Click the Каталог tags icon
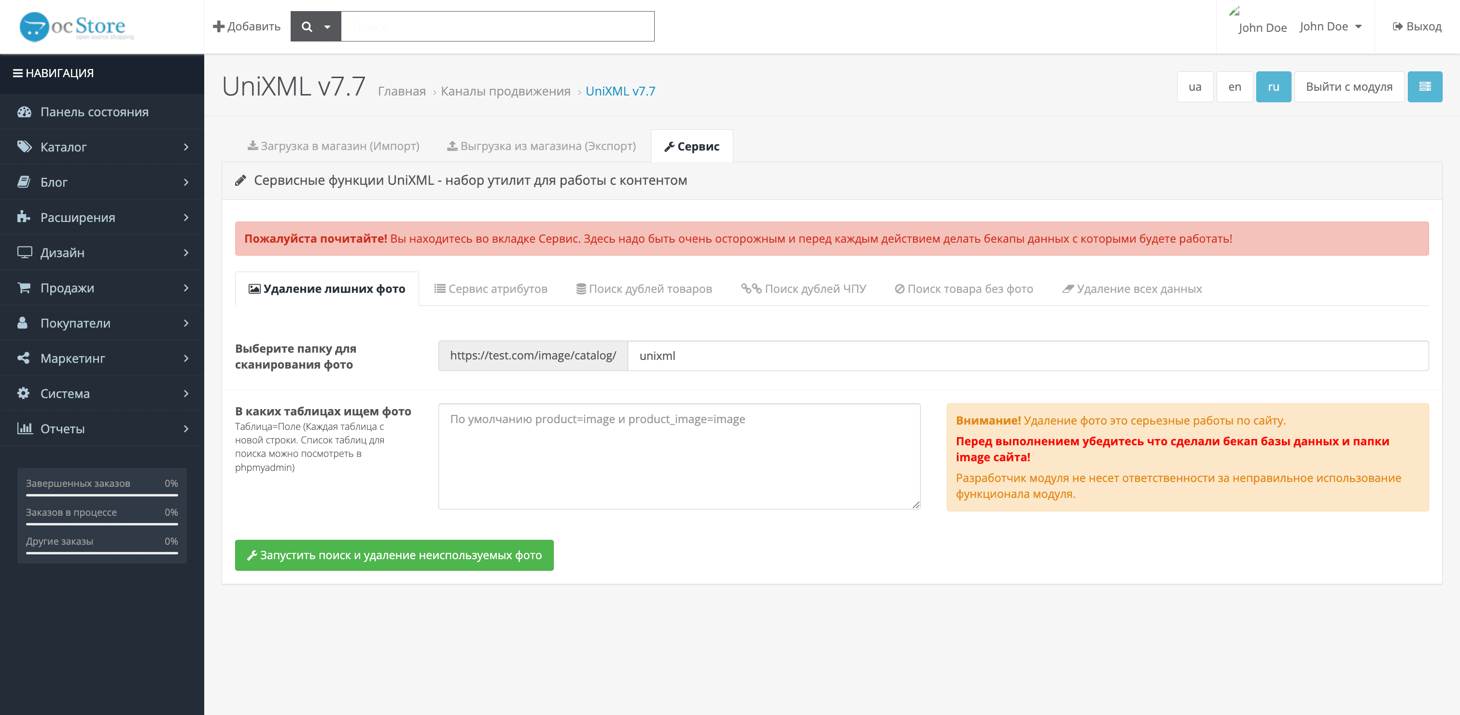 pyautogui.click(x=24, y=147)
